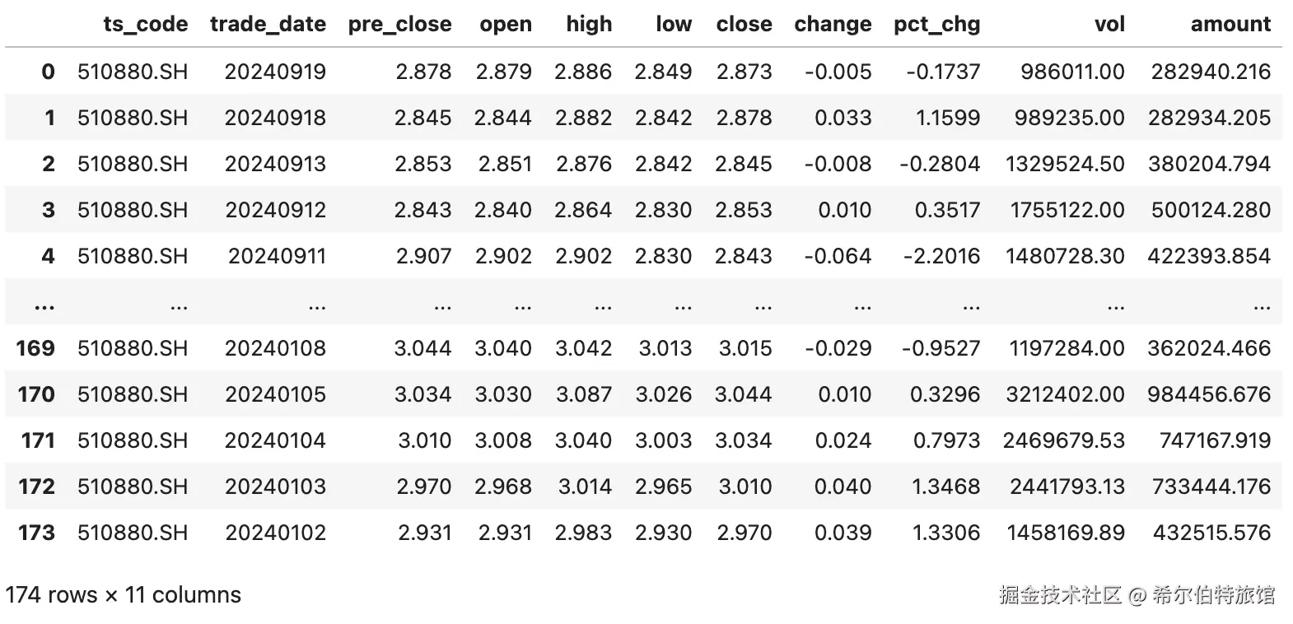Select the 984456.676 amount cell

pos(1209,394)
